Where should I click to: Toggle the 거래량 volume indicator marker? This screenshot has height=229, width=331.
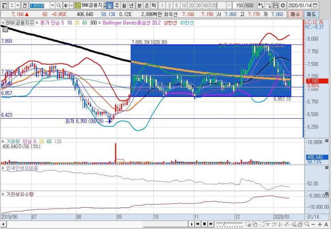[3, 141]
